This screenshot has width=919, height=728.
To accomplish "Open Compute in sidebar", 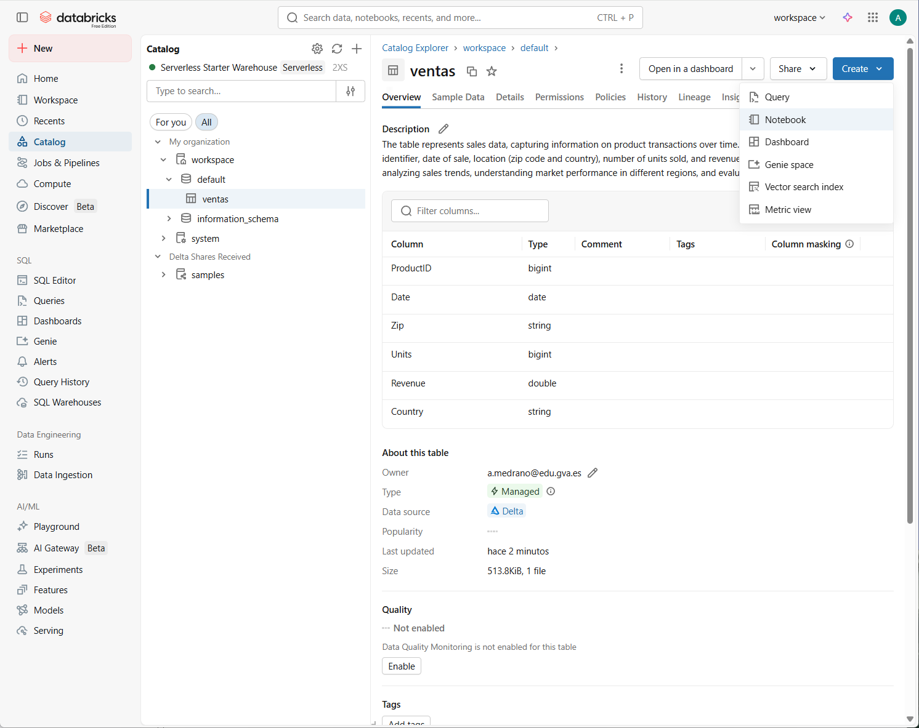I will [x=70, y=183].
